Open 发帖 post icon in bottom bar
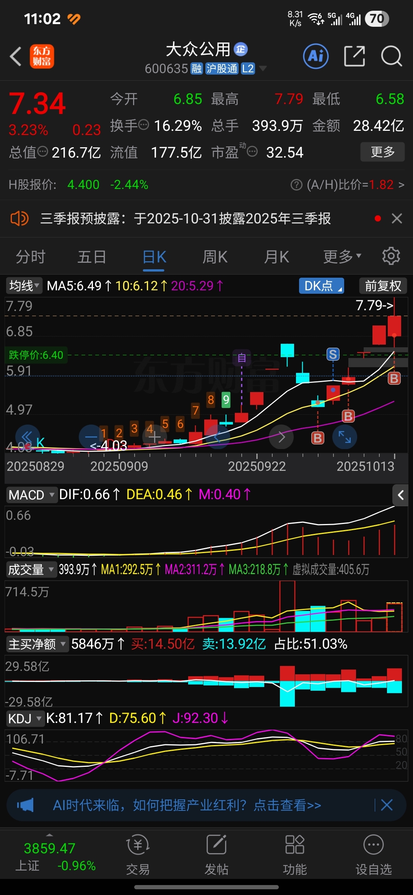Viewport: 413px width, 895px height. click(x=216, y=855)
